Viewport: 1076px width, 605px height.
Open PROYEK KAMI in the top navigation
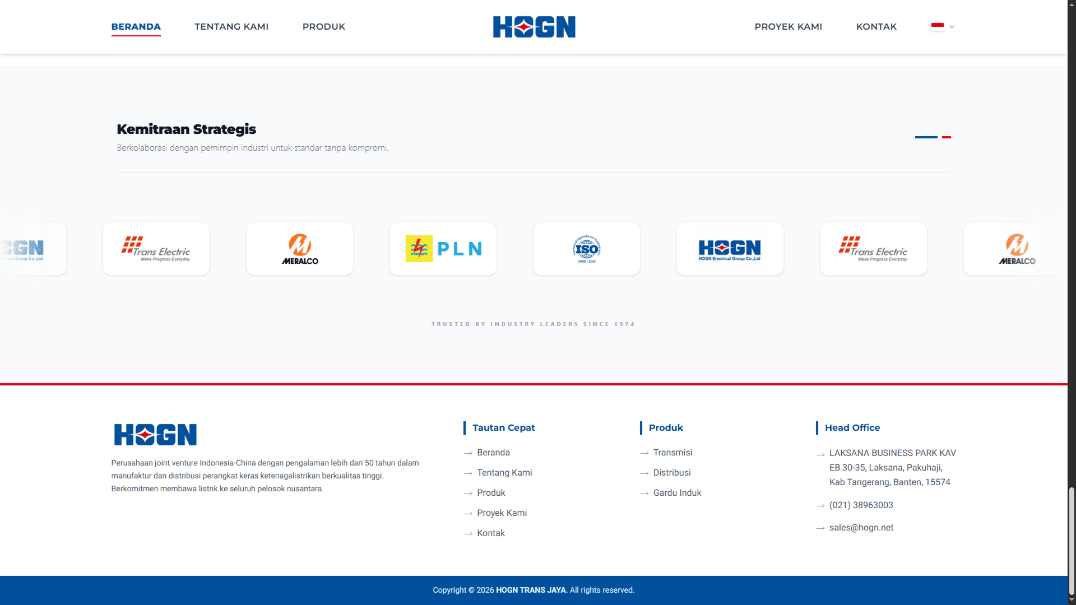coord(789,27)
